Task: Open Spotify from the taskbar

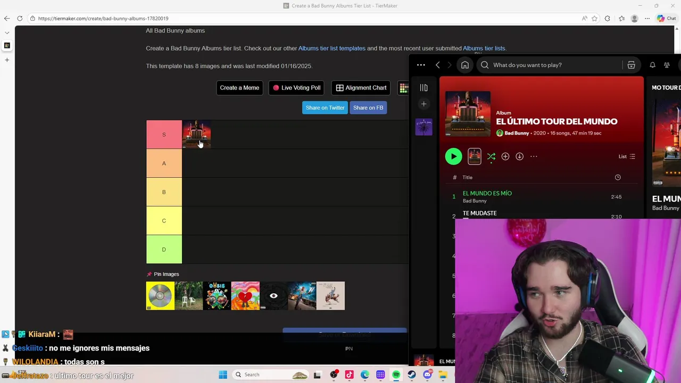Action: point(396,375)
